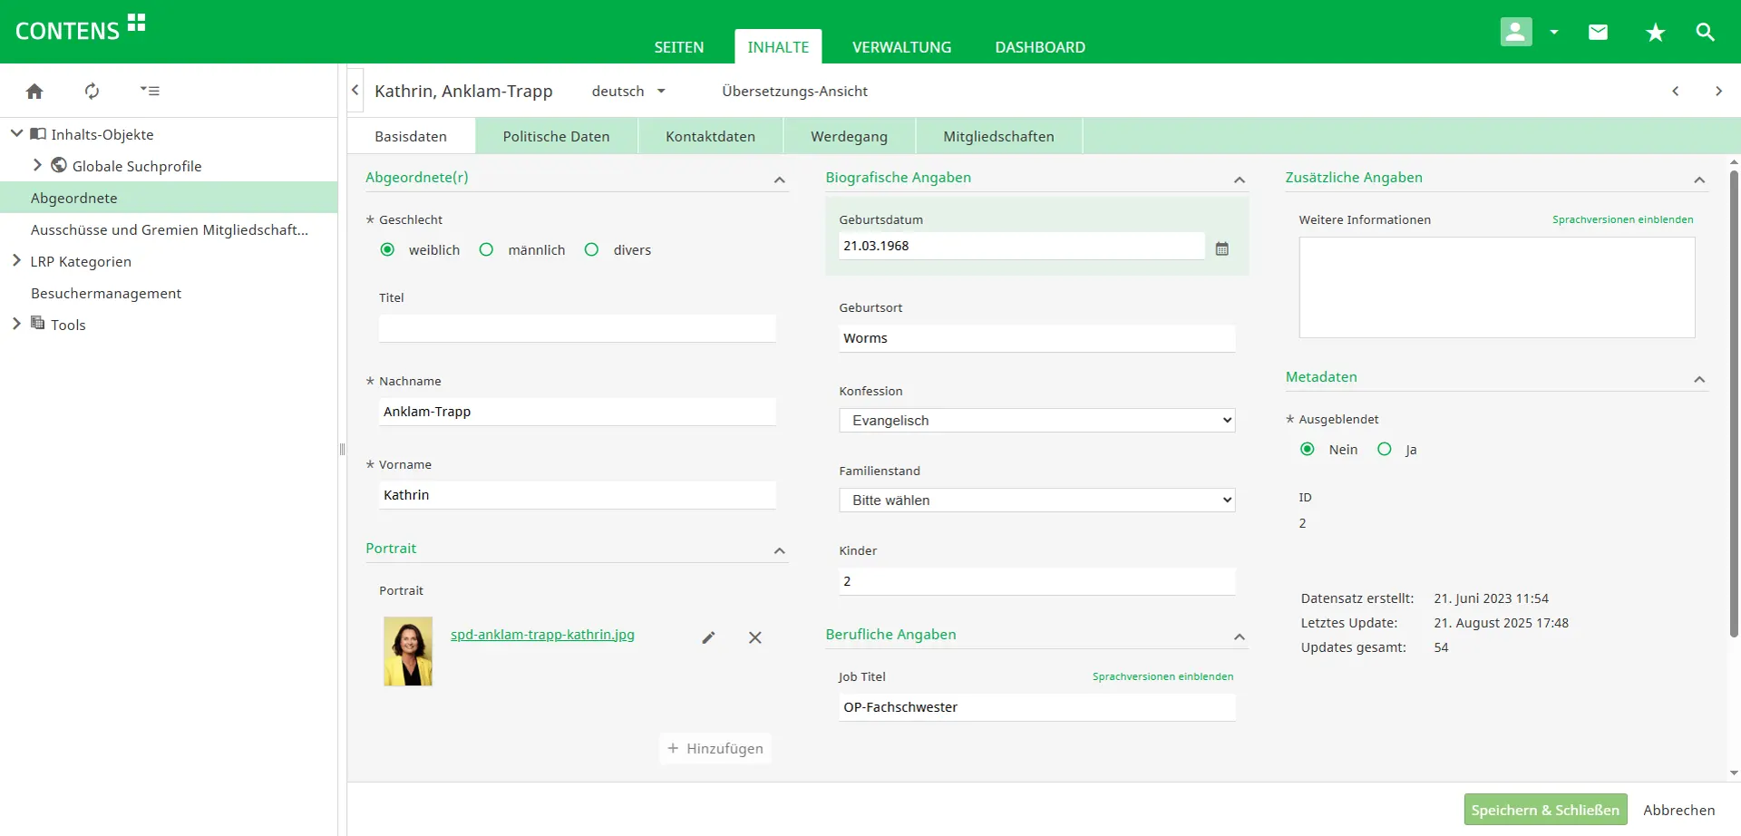Open the Geburtsdatum calendar picker

tap(1221, 248)
